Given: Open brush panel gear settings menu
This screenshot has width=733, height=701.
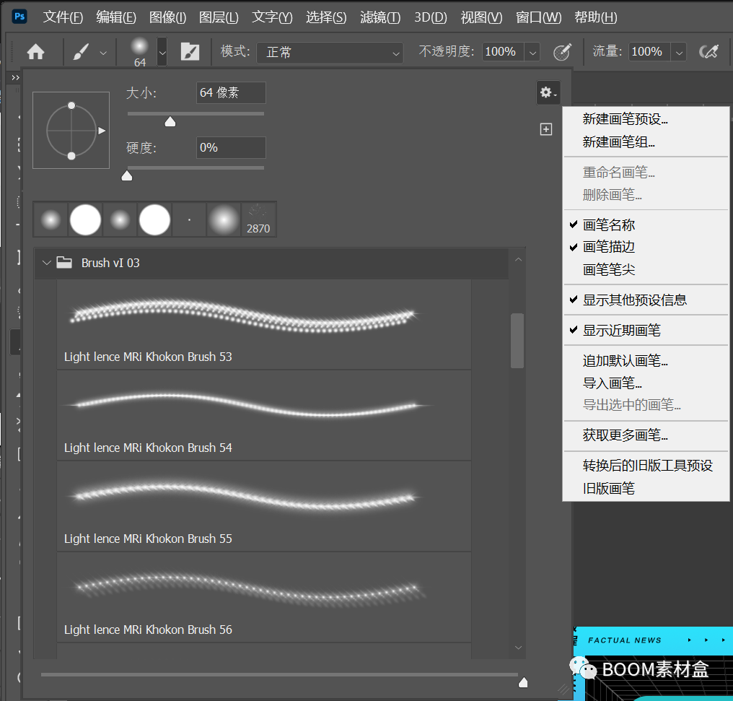Looking at the screenshot, I should pyautogui.click(x=548, y=92).
